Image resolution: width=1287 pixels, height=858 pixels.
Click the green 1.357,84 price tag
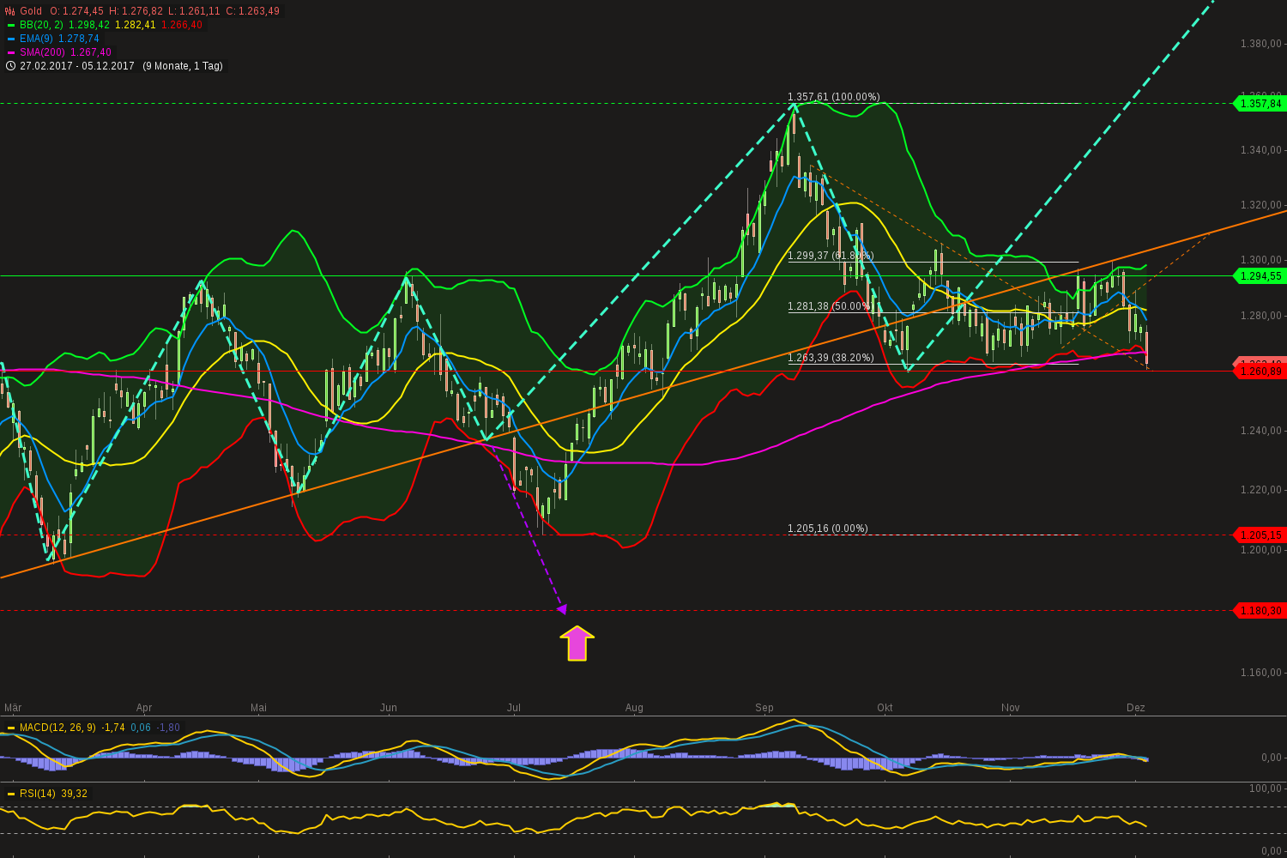pyautogui.click(x=1258, y=103)
